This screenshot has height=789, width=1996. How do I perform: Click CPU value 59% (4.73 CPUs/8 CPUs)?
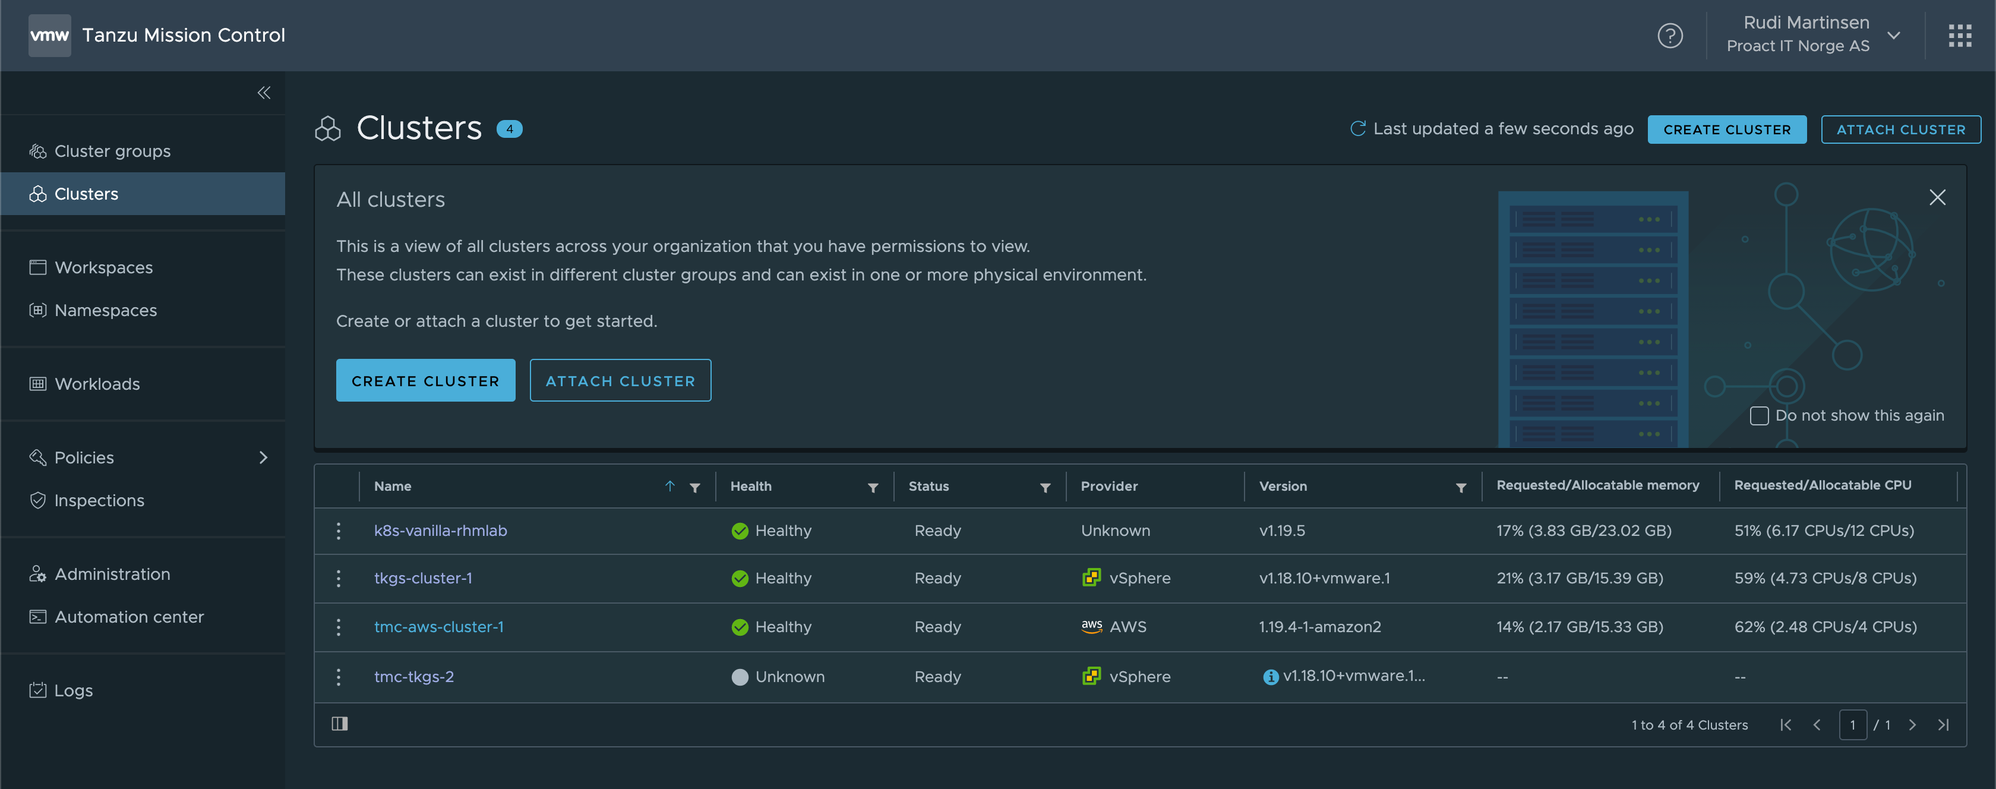[1825, 578]
